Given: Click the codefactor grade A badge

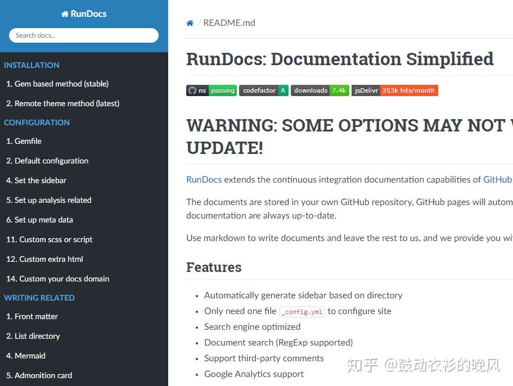Looking at the screenshot, I should click(263, 90).
